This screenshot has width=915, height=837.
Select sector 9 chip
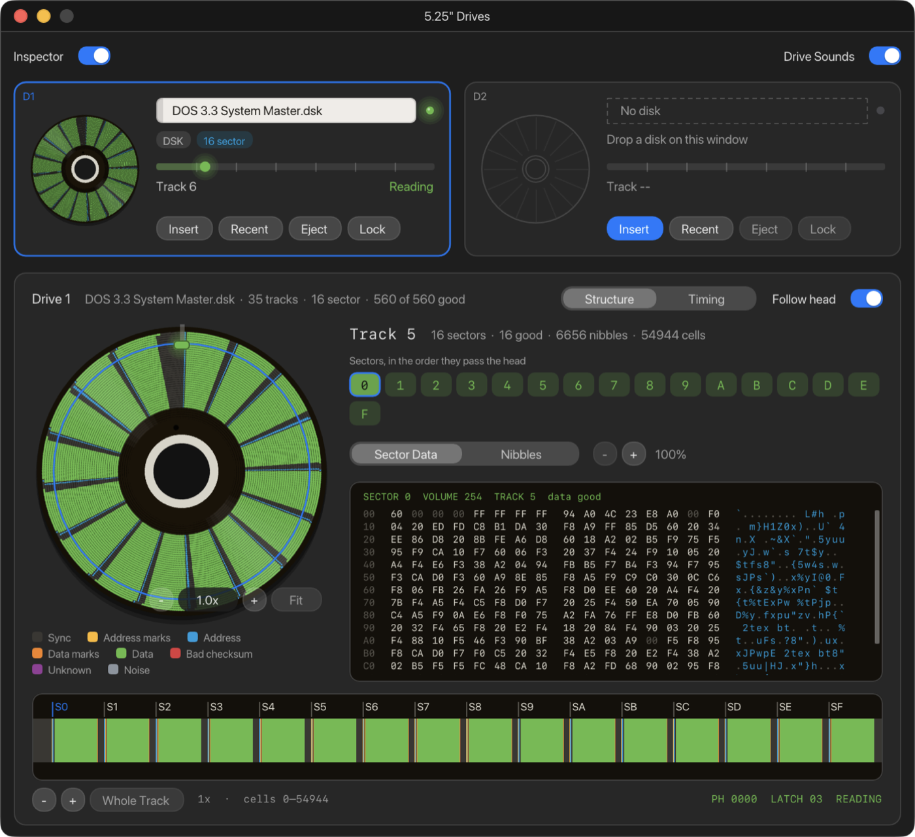click(x=685, y=385)
